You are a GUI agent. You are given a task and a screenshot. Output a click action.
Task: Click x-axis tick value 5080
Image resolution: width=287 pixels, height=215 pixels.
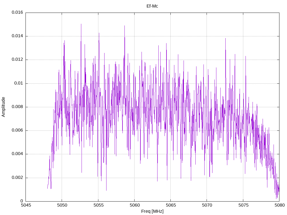click(280, 205)
